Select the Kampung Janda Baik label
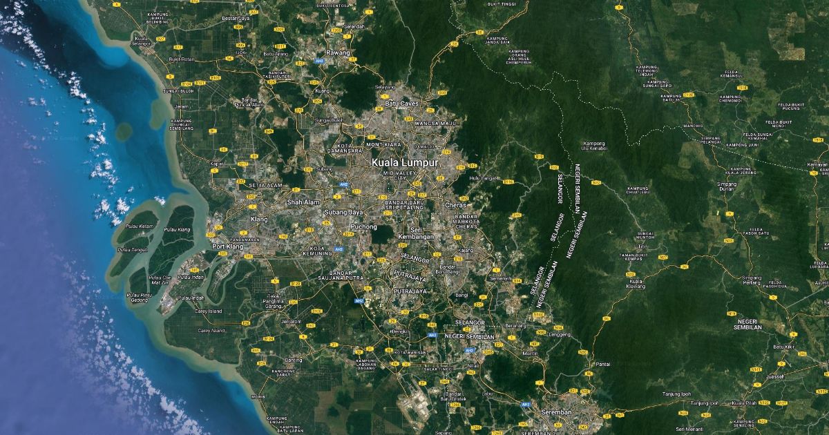Image resolution: width=829 pixels, height=435 pixels. (497, 40)
